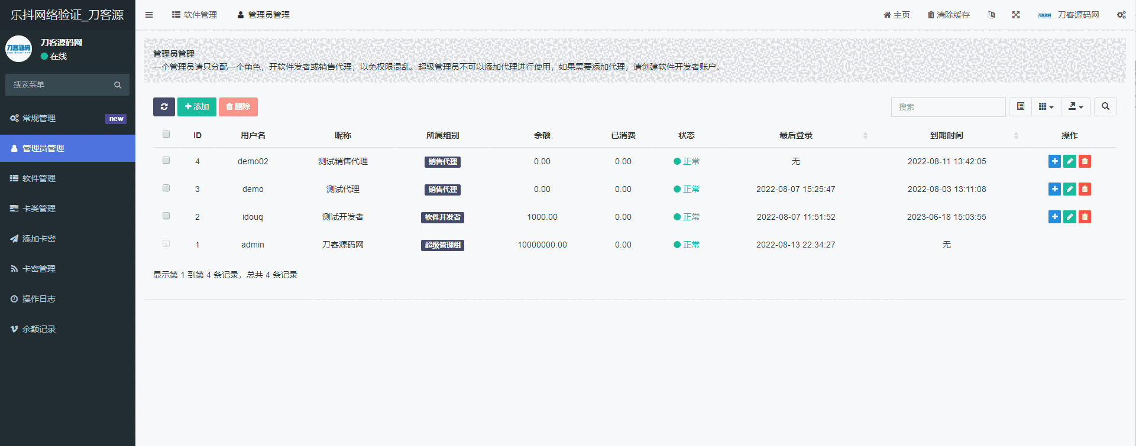Click the refresh table icon button
This screenshot has width=1136, height=446.
point(164,107)
